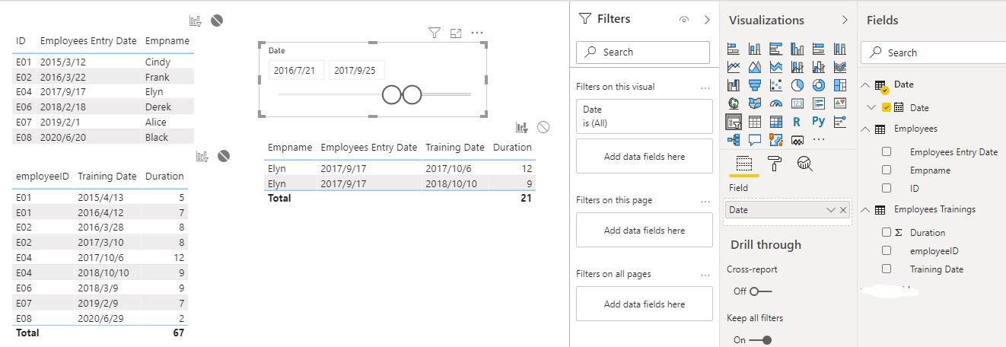
Task: Collapse the Employees table in Fields
Action: coord(865,129)
